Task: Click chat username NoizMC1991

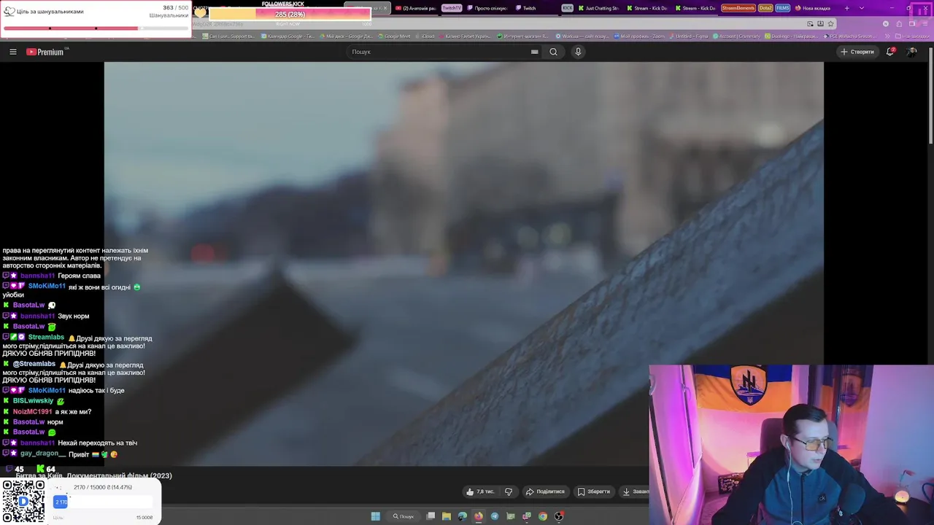Action: [32, 412]
